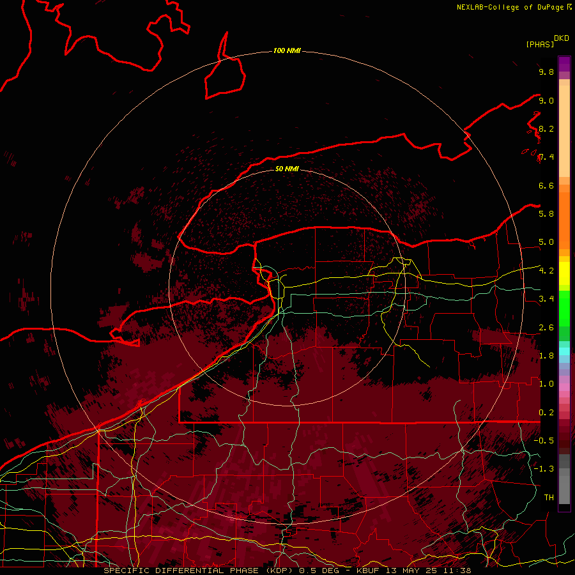Click the 11:38 timestamp in bottom caption
575x575 pixels.
click(458, 571)
